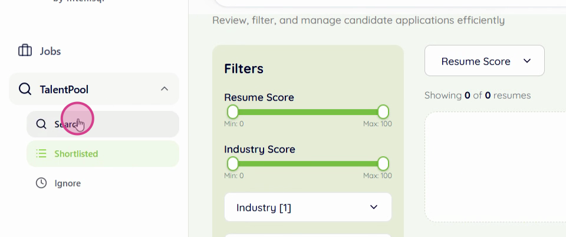
Task: Click the Industry Score minimum slider handle
Action: pos(233,163)
